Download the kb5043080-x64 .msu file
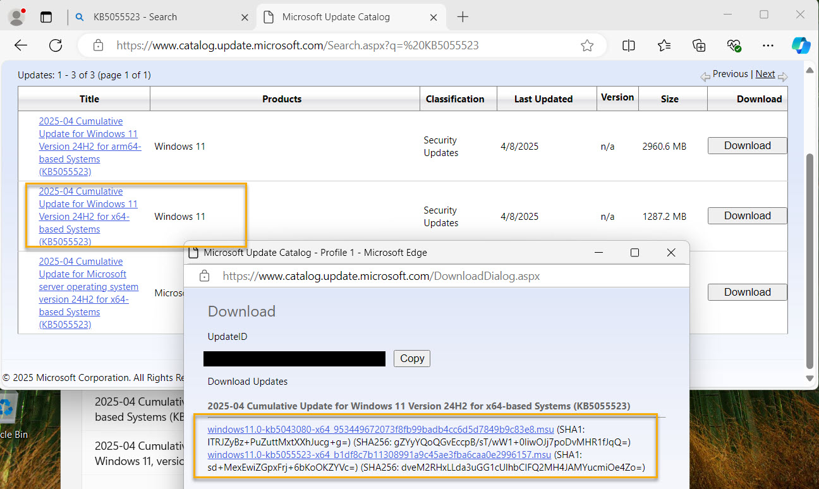This screenshot has height=489, width=819. pyautogui.click(x=381, y=429)
